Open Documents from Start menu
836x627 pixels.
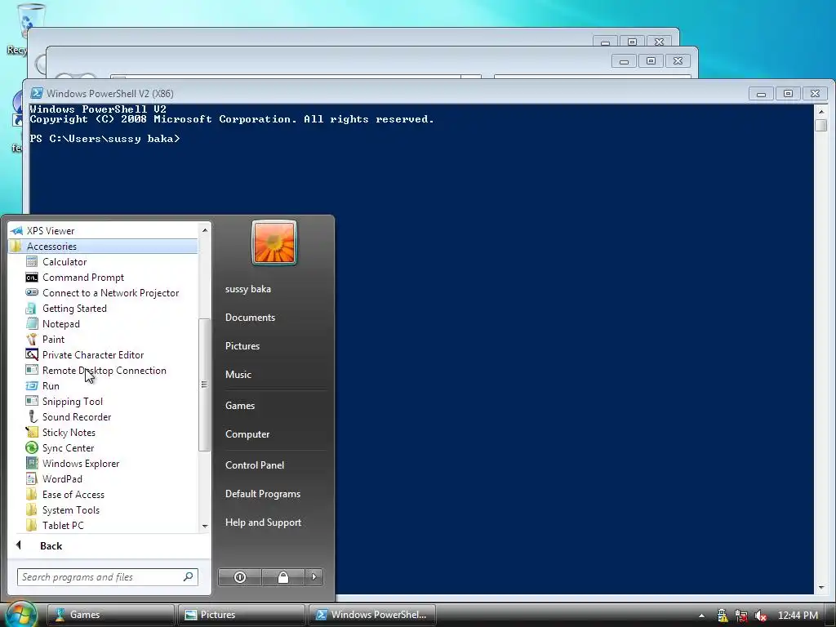tap(250, 318)
